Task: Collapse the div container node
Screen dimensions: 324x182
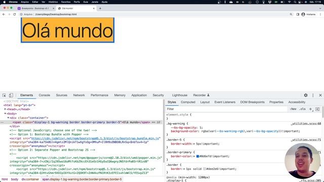Action: [x=8, y=118]
